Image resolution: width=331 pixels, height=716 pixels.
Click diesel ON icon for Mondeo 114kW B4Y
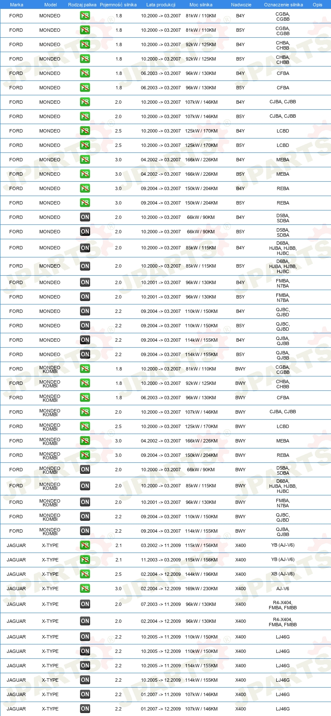(x=85, y=340)
